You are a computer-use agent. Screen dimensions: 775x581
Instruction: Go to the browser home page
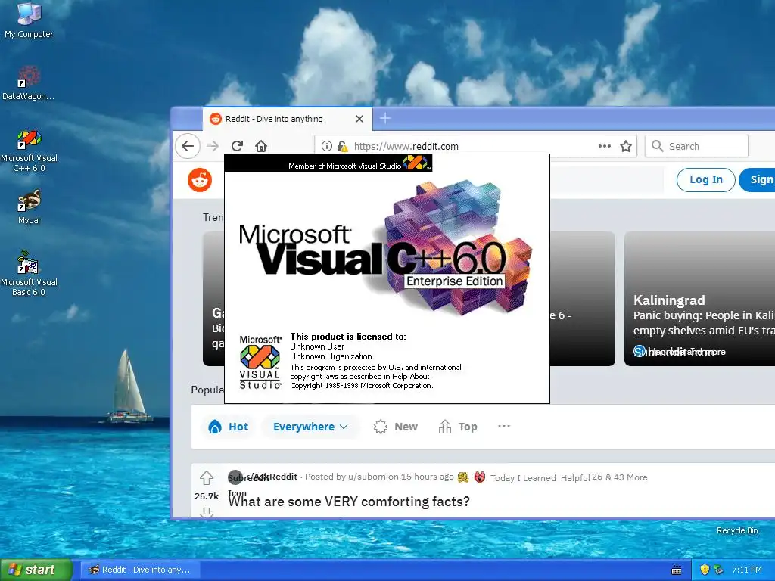[x=261, y=146]
